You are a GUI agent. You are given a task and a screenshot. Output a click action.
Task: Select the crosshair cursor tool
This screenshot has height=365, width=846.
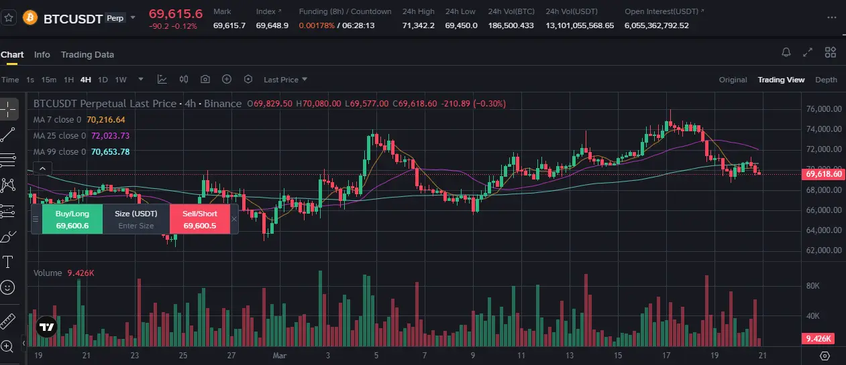point(9,108)
